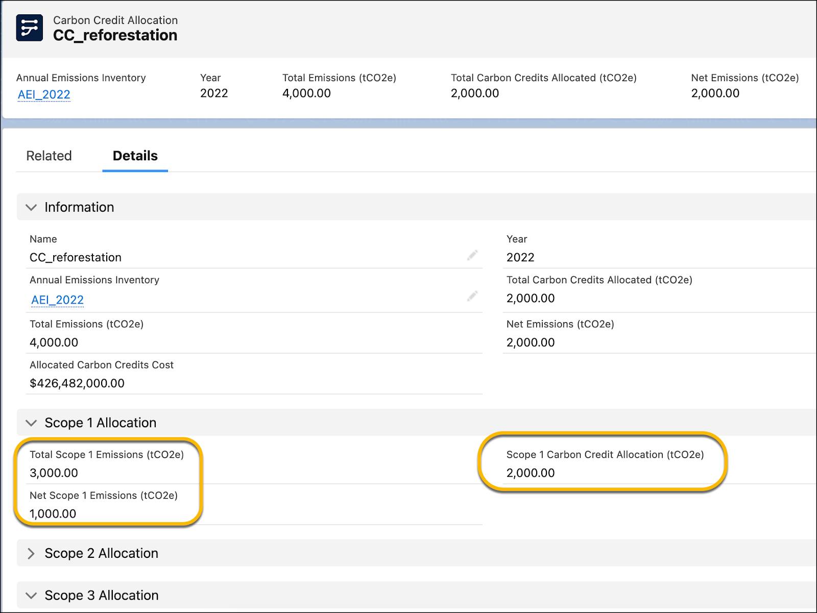
Task: Collapse the Information section
Action: coord(32,207)
